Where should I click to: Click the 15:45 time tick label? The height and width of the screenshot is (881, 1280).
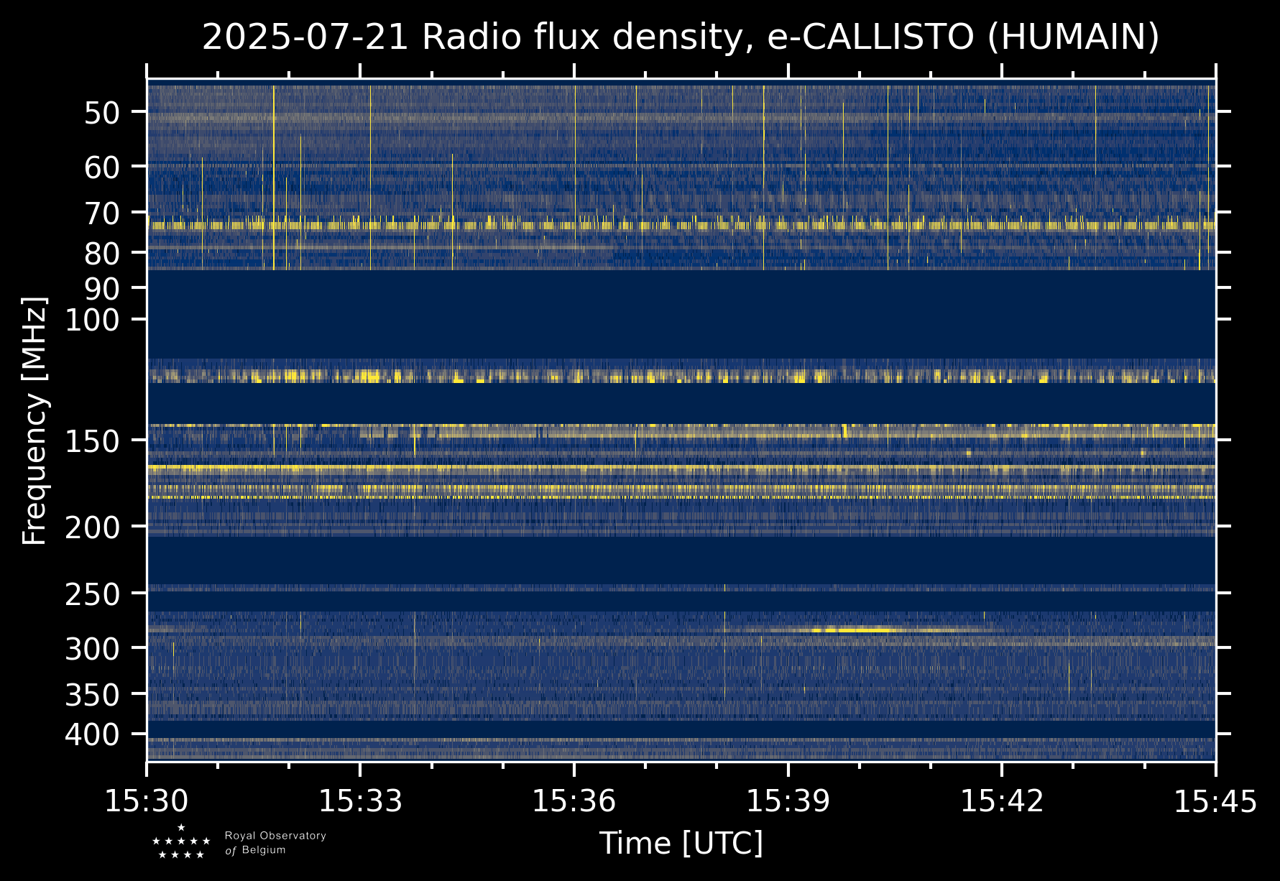point(1215,801)
